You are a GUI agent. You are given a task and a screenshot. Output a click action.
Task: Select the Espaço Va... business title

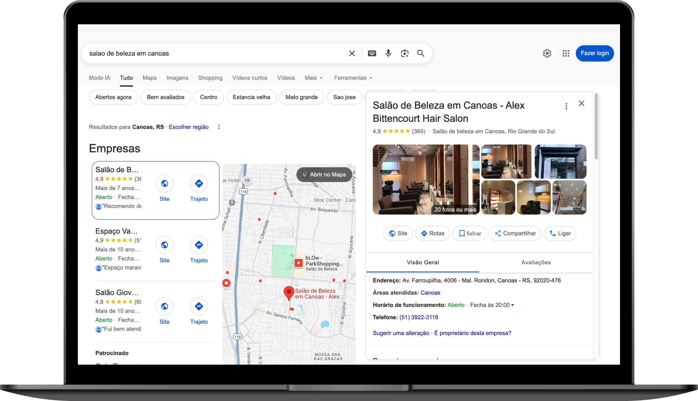click(117, 231)
